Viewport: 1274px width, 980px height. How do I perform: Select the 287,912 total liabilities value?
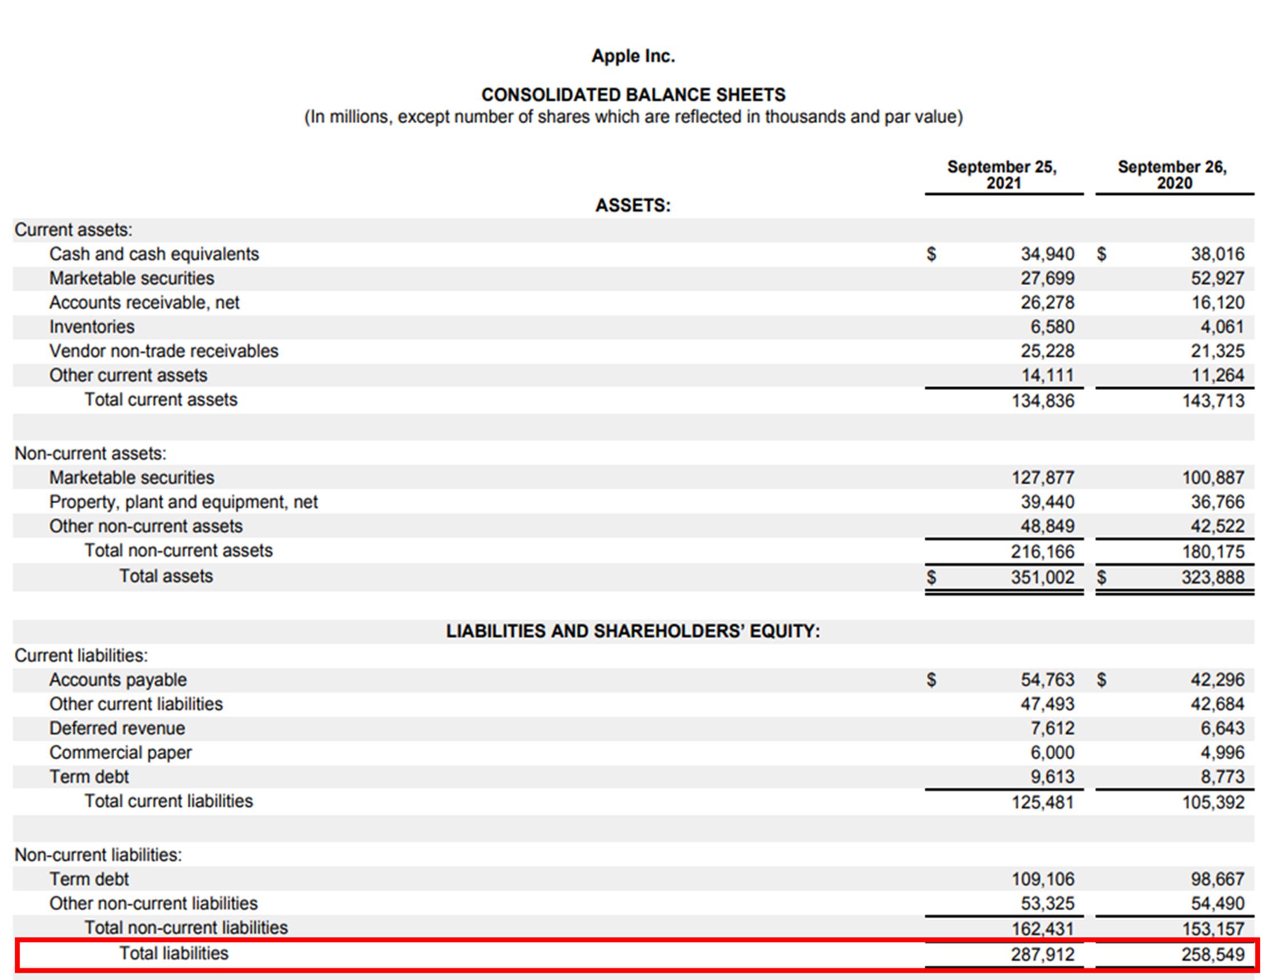[x=1042, y=955]
